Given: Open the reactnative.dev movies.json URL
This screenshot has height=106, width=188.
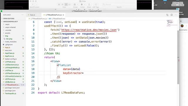Looking at the screenshot, I should (89, 30).
